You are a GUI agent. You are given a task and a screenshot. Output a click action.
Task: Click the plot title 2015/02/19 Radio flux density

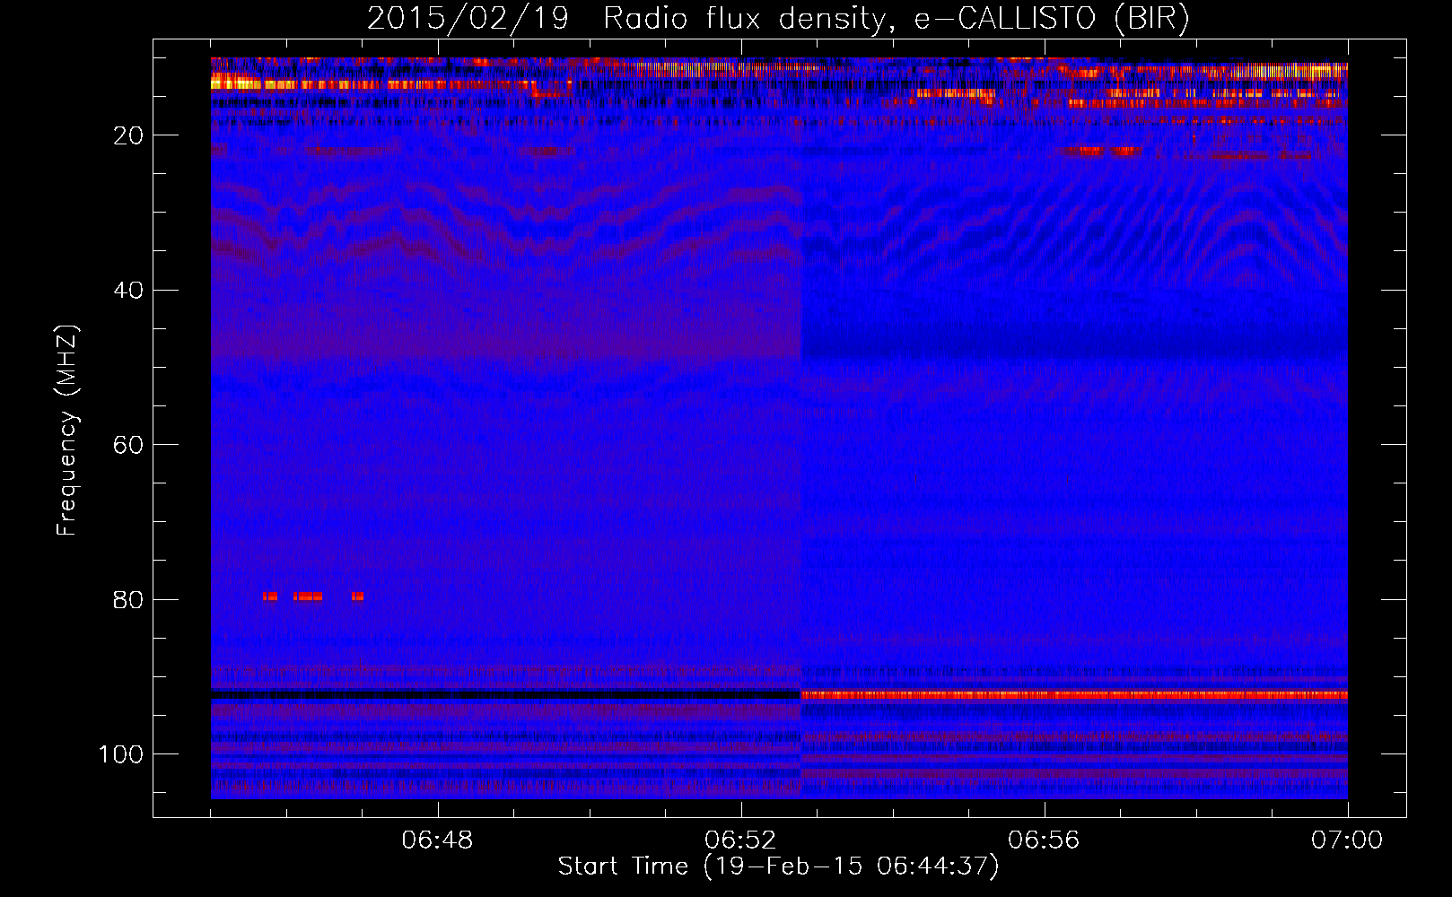(778, 19)
